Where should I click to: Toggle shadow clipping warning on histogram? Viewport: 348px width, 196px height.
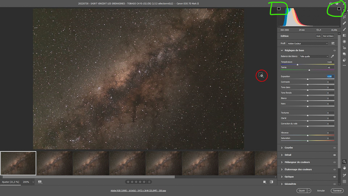[x=279, y=9]
